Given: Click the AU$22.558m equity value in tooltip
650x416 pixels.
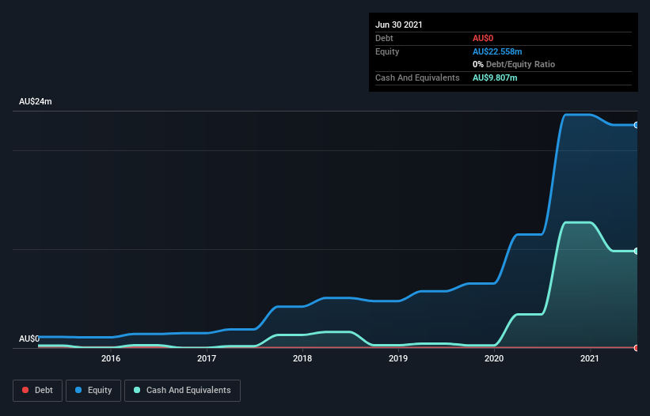Looking at the screenshot, I should [x=497, y=51].
